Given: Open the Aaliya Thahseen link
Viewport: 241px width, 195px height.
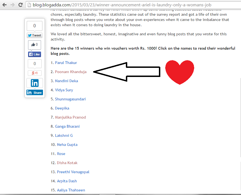Looking at the screenshot, I should [71, 190].
